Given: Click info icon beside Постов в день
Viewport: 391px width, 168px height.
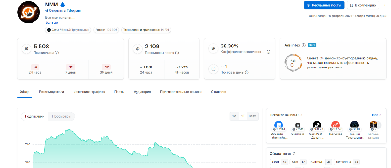Looking at the screenshot, I should tap(247, 73).
